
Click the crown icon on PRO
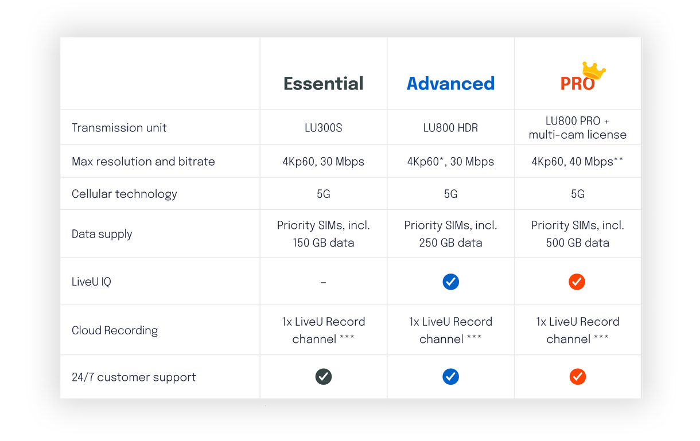coord(594,71)
